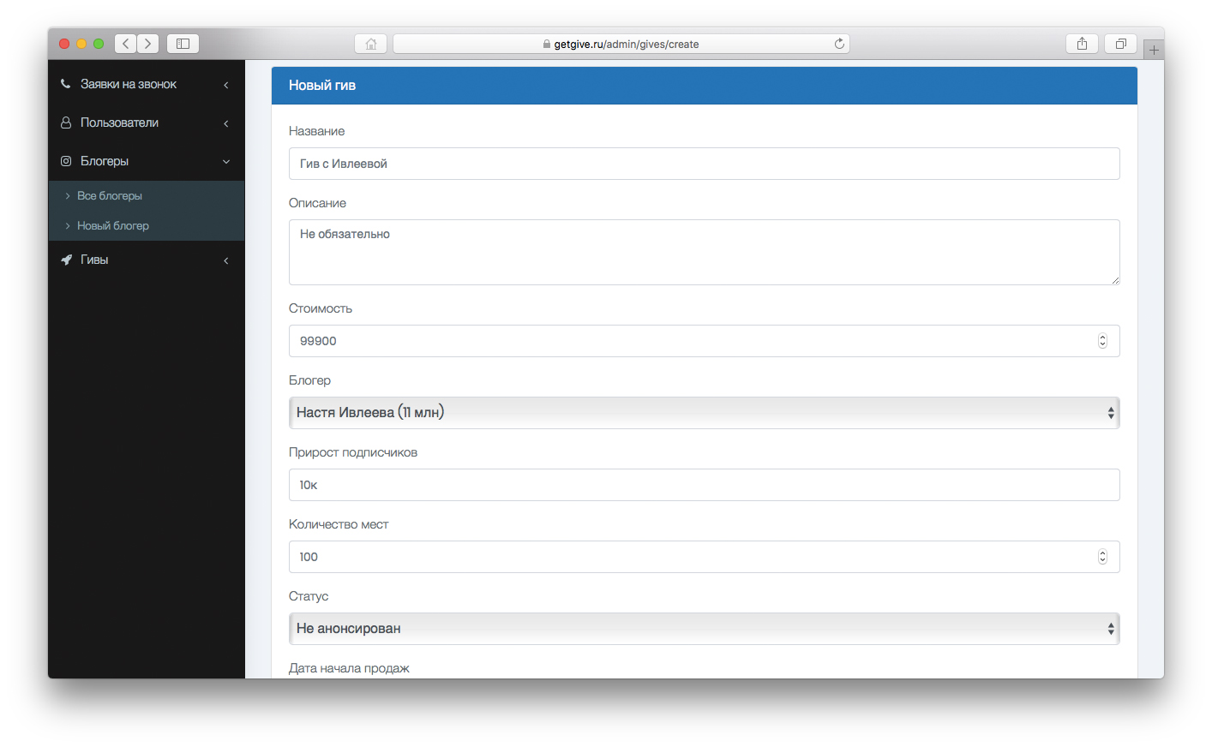The width and height of the screenshot is (1212, 747).
Task: Go back with the Safari back arrow
Action: tap(126, 44)
